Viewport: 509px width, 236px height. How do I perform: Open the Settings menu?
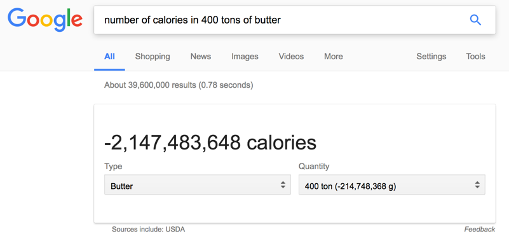tap(431, 57)
